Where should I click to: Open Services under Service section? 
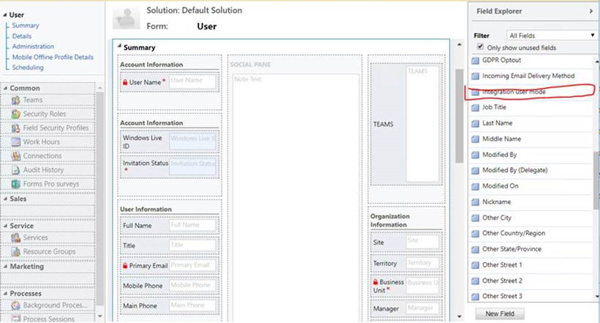point(37,237)
